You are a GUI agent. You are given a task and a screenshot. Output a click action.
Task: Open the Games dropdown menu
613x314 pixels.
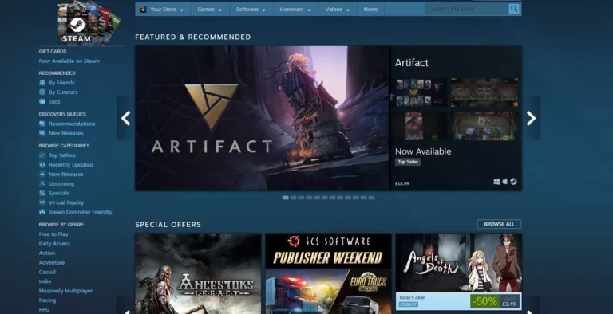210,9
